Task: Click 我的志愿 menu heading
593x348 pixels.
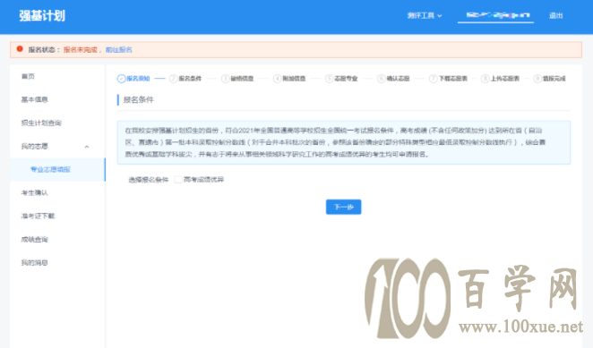Action: (x=34, y=146)
